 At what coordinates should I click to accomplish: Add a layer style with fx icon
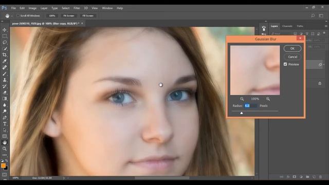288,177
